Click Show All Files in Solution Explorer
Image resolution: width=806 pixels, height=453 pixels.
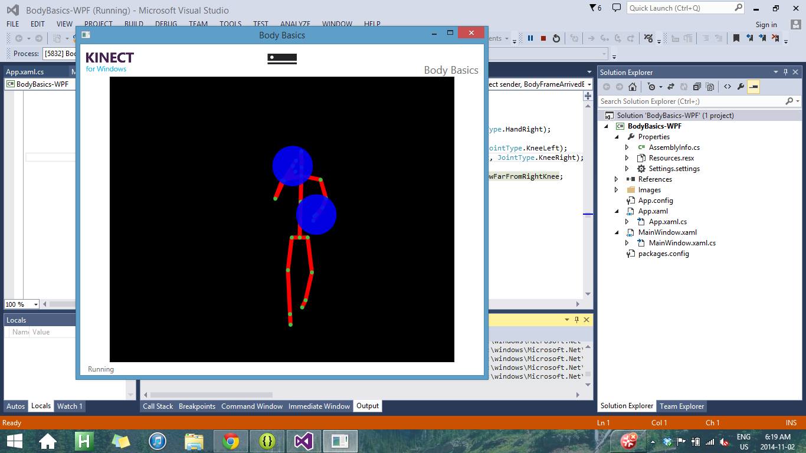pos(710,87)
